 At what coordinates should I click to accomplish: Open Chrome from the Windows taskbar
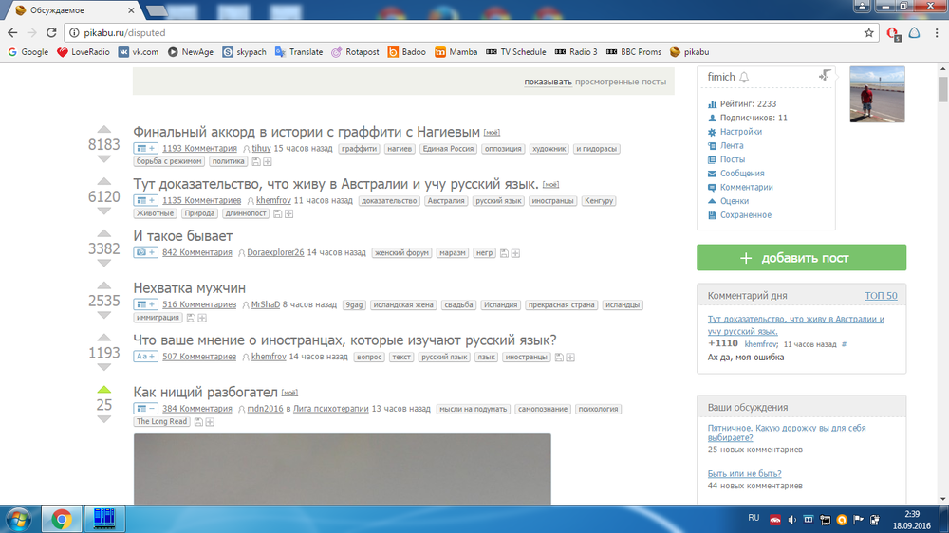[x=62, y=519]
